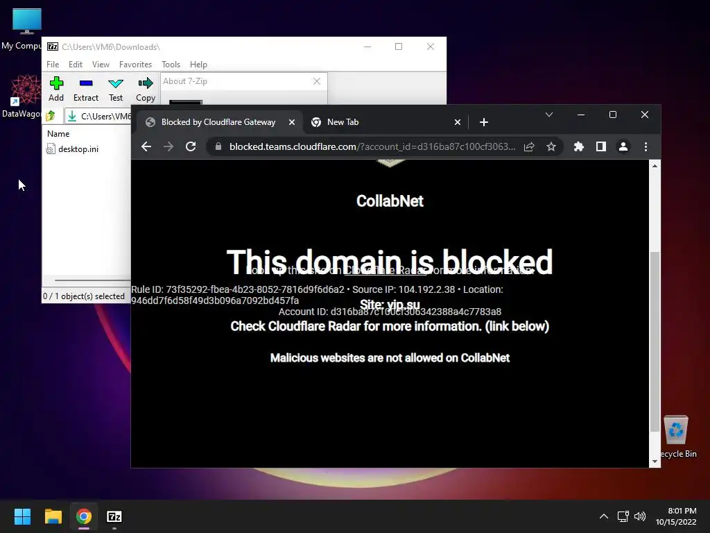Select desktop.ini file in 7-Zip list

click(x=72, y=149)
